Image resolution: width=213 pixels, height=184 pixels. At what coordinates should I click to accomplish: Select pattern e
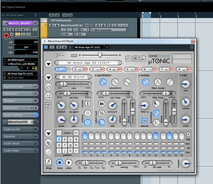(59, 145)
